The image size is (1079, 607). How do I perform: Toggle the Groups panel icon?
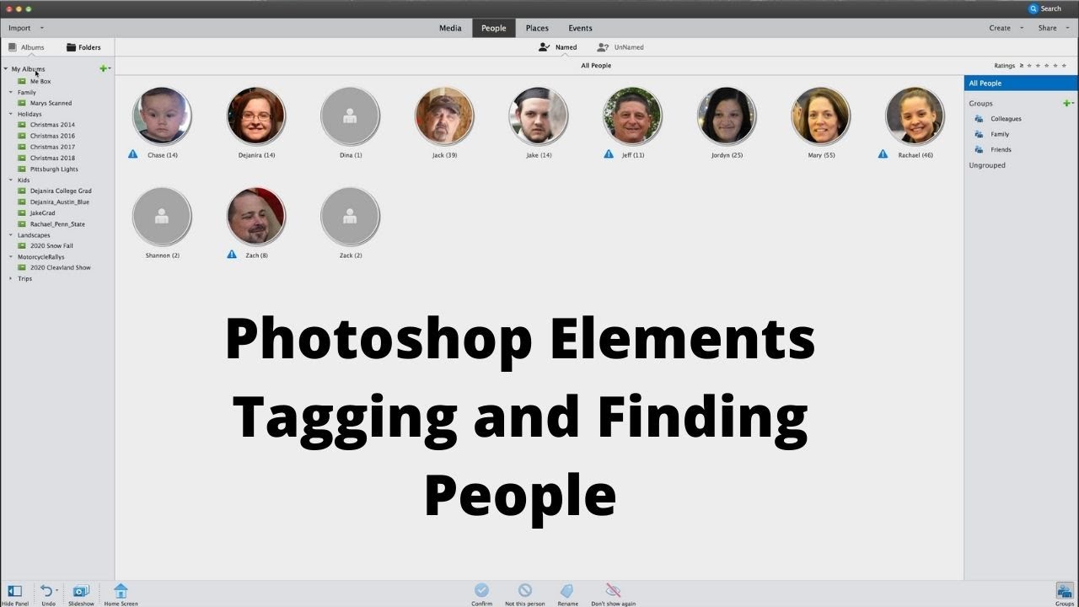coord(1064,591)
